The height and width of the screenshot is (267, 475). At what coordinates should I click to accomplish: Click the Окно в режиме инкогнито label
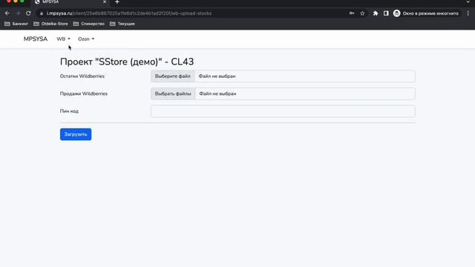430,13
